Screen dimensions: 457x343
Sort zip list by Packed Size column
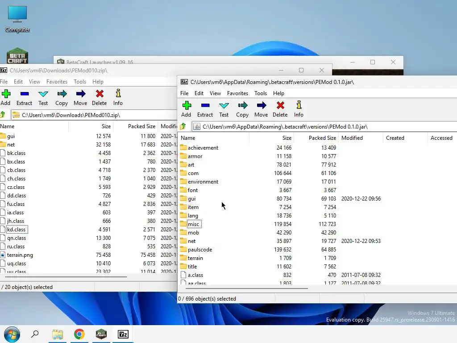[136, 126]
